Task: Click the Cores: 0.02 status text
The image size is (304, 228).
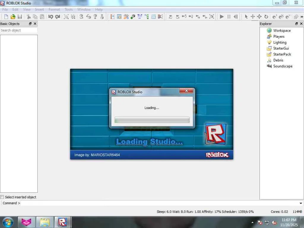Action: 279,212
